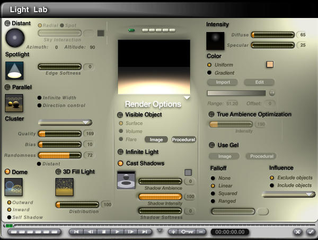The height and width of the screenshot is (240, 318).
Task: Expand the Render Options triangle
Action: tap(187, 98)
